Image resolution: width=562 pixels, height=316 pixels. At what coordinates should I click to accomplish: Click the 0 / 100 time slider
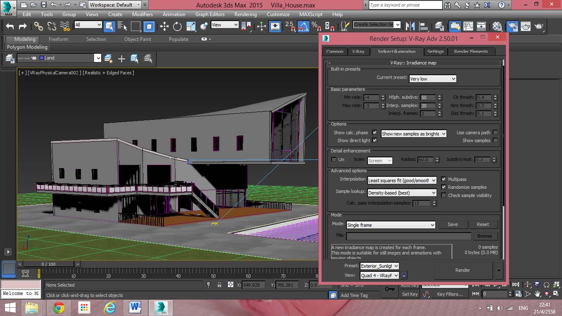coord(48,264)
